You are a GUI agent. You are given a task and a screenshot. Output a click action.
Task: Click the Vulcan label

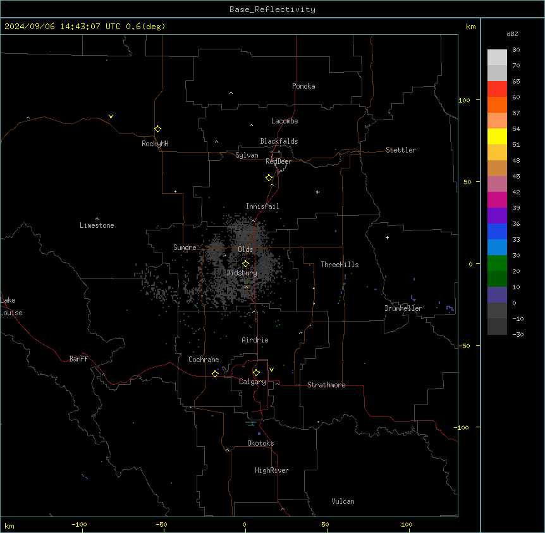[x=343, y=501]
